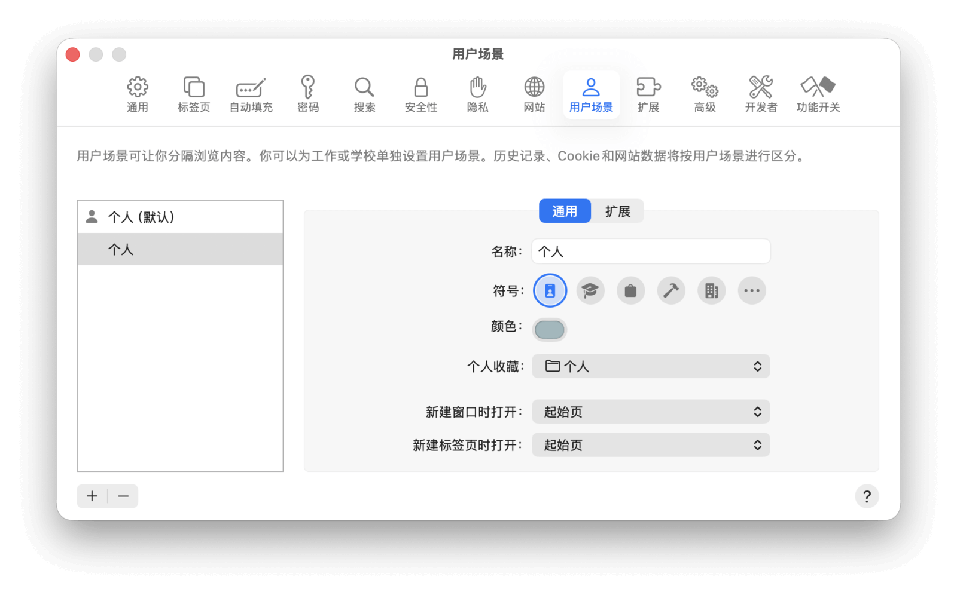
Task: Open the 功能开关 feature flags pane
Action: [x=818, y=94]
